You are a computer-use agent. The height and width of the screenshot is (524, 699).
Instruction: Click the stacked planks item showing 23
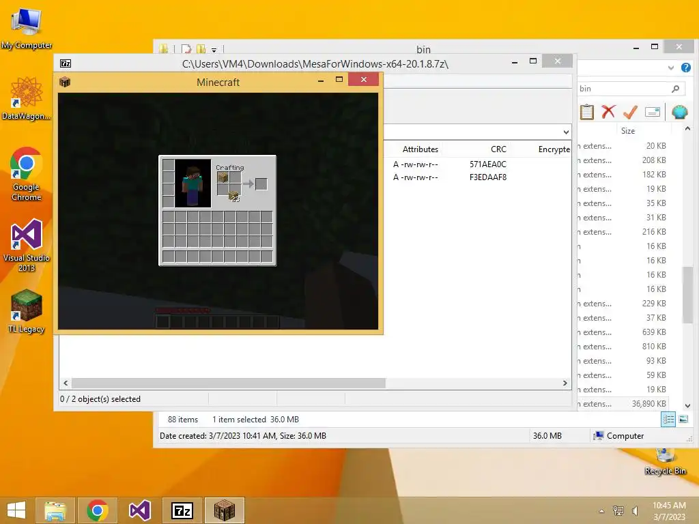[235, 196]
